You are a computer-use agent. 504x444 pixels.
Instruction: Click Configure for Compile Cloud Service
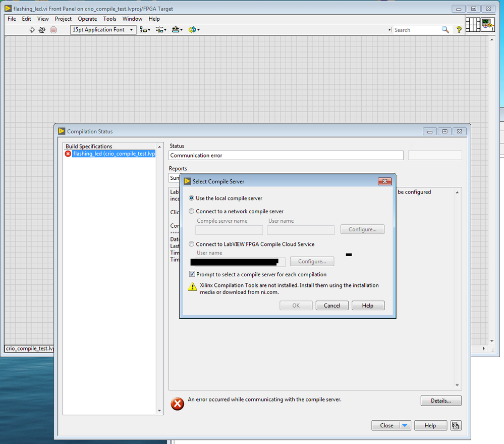pyautogui.click(x=312, y=262)
